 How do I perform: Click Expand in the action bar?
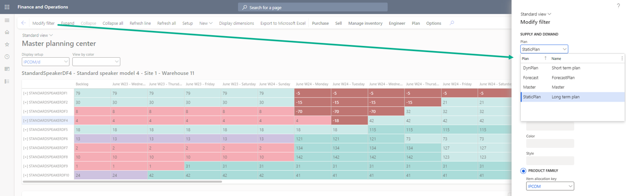pyautogui.click(x=68, y=23)
